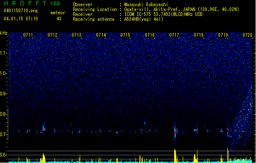Click the 0716 time marker

[150, 35]
